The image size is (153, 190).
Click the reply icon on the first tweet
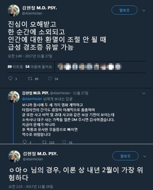10,78
